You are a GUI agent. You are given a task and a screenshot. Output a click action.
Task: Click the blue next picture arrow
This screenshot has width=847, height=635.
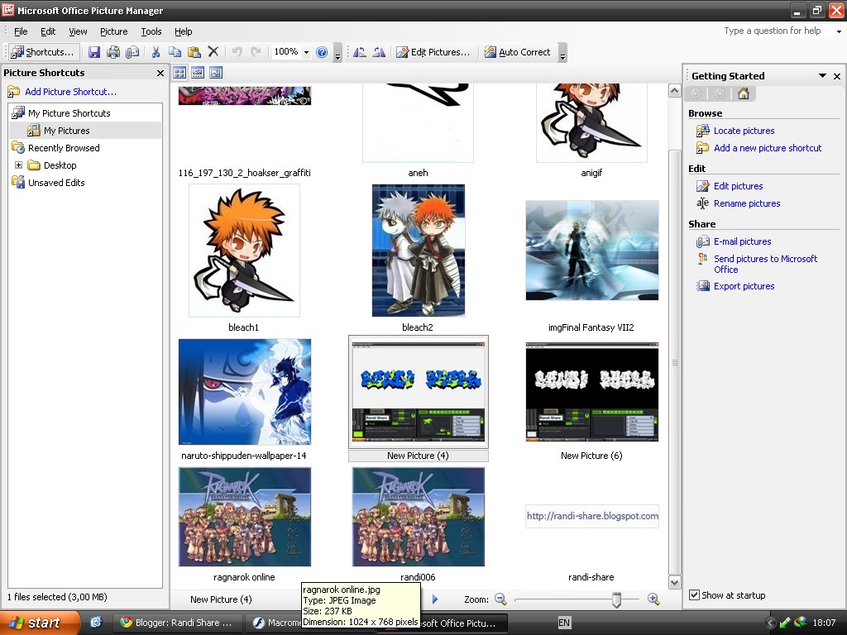435,599
